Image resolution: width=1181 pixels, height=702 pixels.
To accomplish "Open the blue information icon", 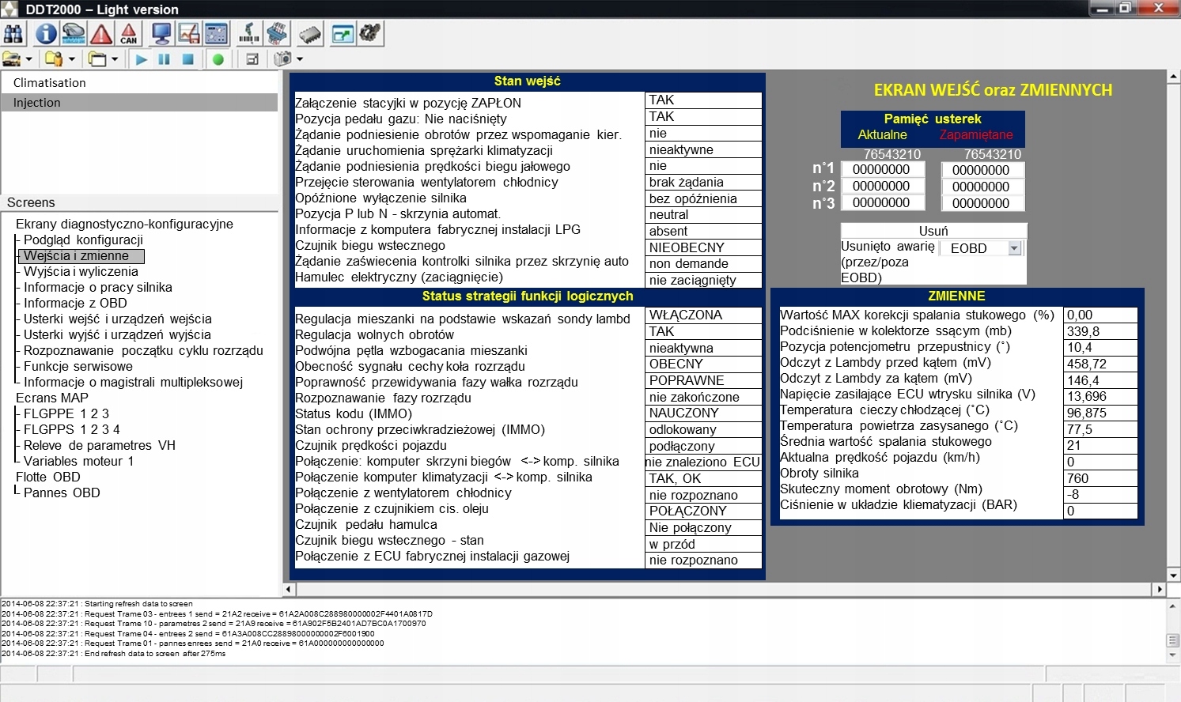I will 46,34.
